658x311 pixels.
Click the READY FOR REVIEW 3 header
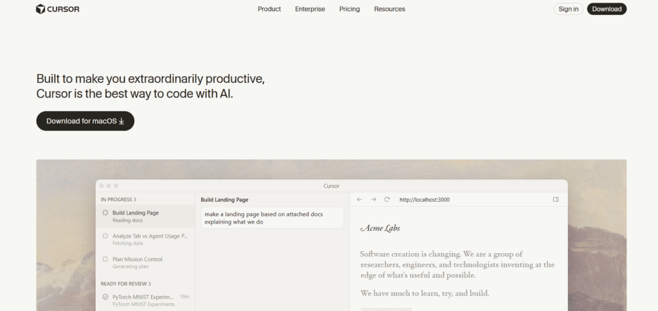click(x=125, y=284)
